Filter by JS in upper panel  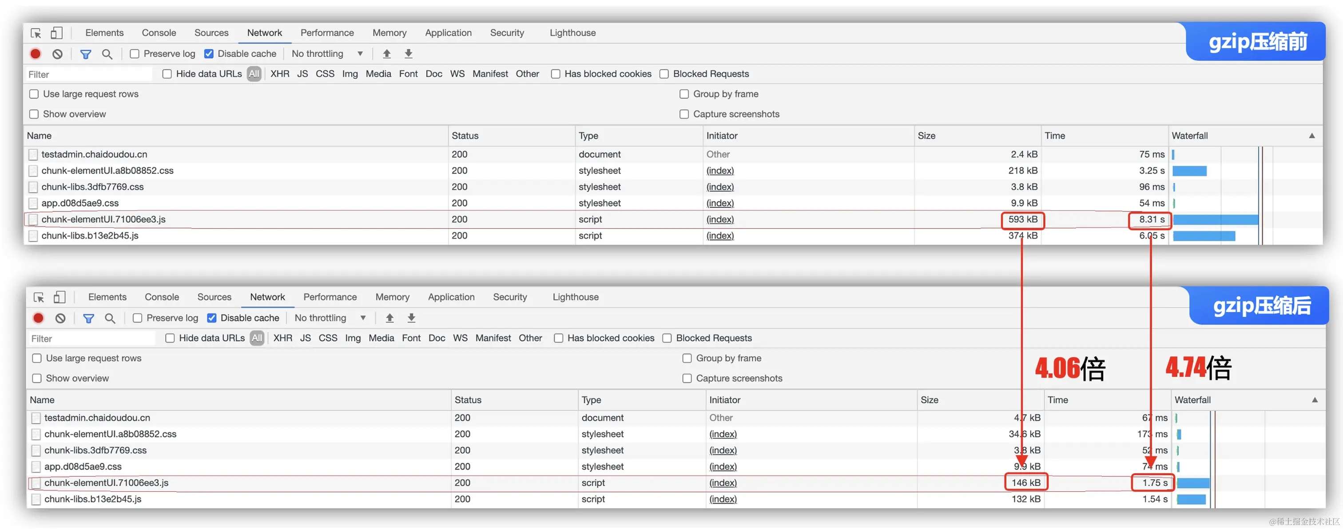coord(302,74)
